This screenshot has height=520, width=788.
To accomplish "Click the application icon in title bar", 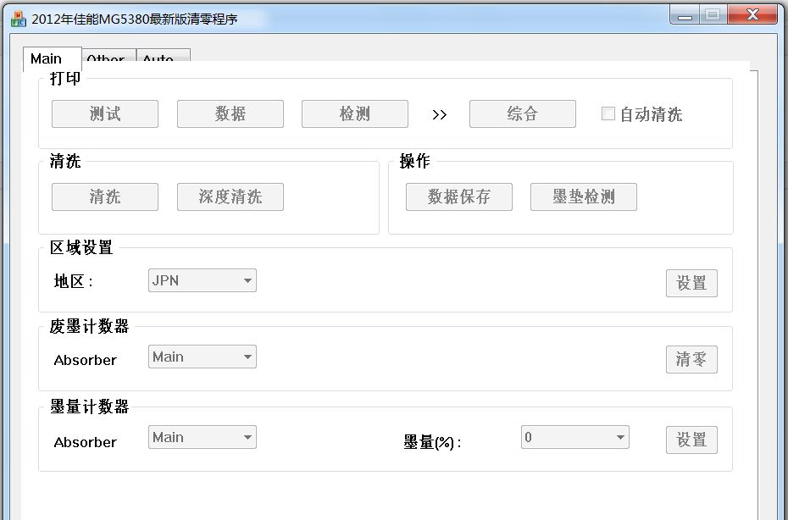I will [18, 19].
